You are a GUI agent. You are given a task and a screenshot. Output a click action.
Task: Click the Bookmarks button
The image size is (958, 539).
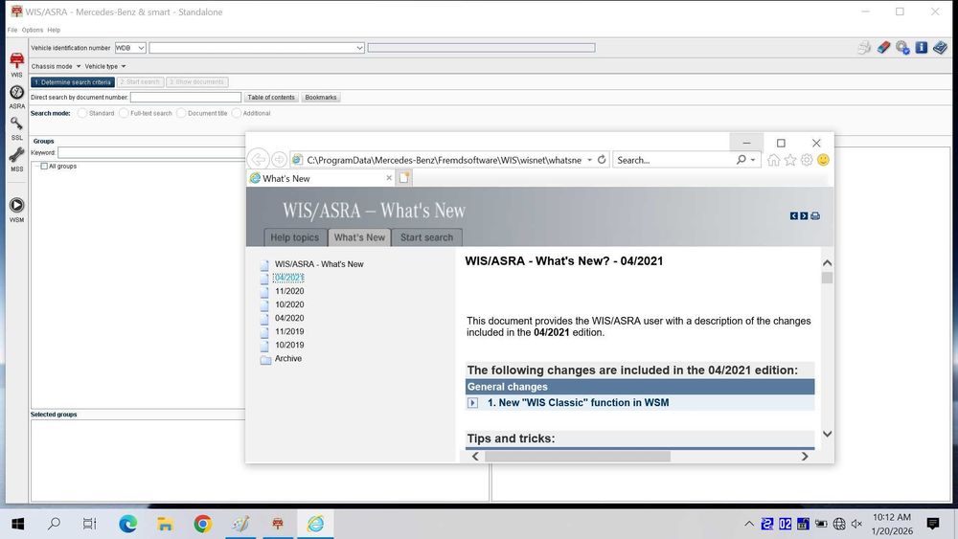321,98
